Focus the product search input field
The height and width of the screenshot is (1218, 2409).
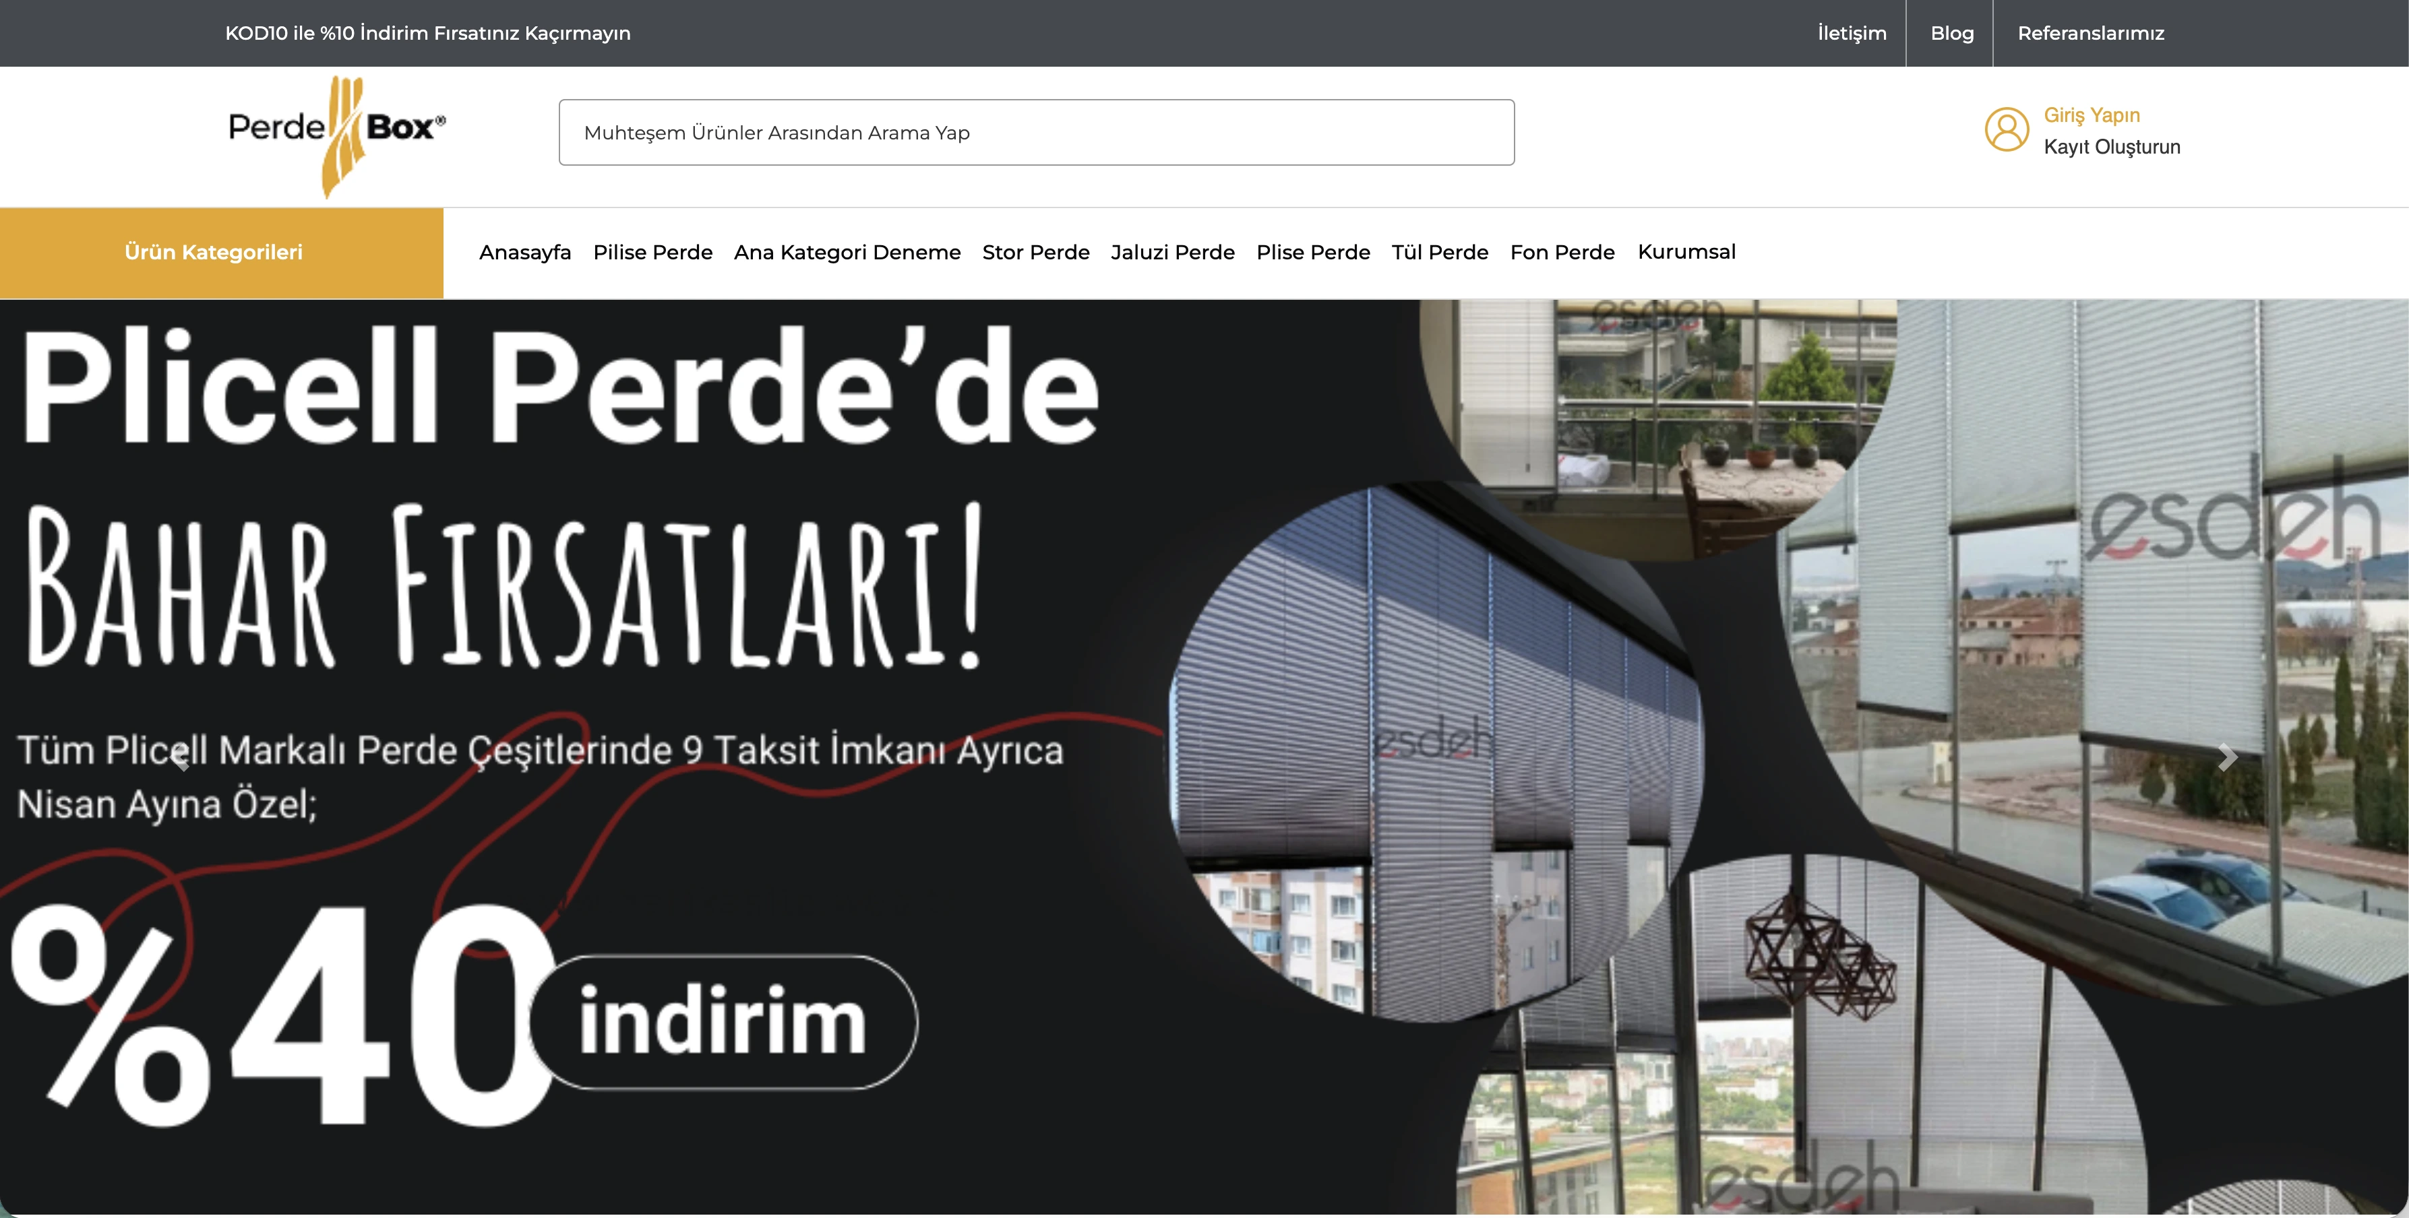(x=1036, y=133)
